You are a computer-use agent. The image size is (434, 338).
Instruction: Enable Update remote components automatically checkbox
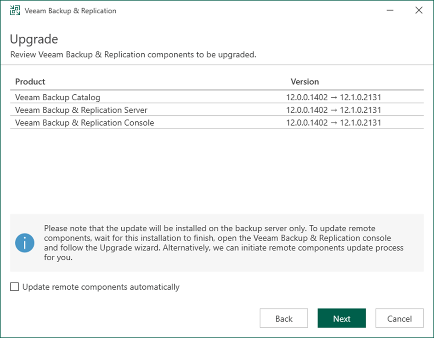click(x=15, y=287)
